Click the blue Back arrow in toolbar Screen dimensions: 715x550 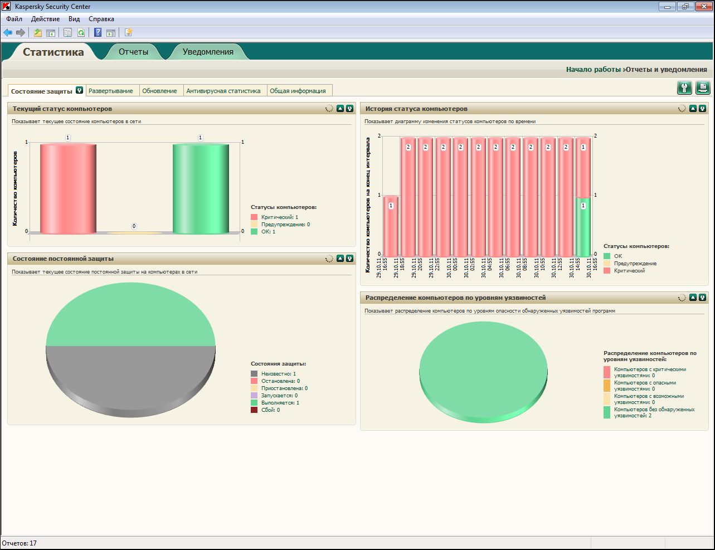pyautogui.click(x=8, y=33)
